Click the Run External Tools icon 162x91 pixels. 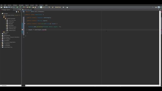tap(24, 7)
